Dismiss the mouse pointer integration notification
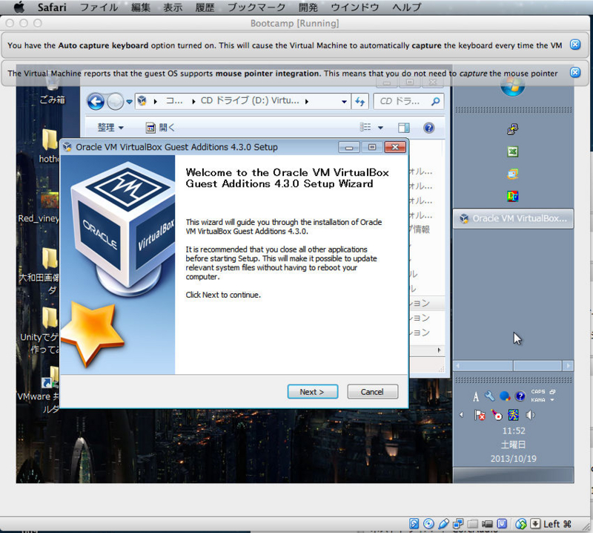The height and width of the screenshot is (533, 593). [x=575, y=72]
